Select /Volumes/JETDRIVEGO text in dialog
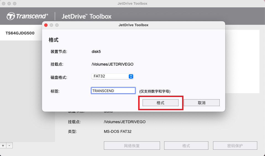 click(112, 64)
